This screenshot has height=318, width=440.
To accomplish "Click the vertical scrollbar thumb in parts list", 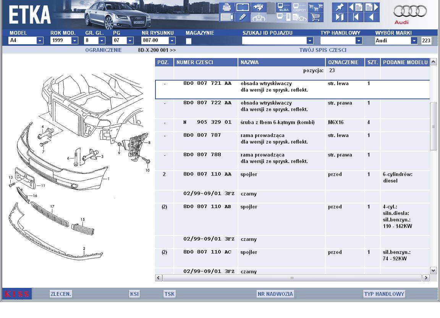I will coord(433,126).
